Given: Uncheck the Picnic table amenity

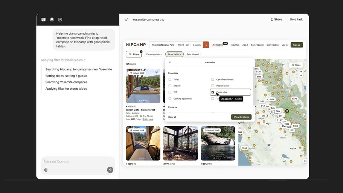Looking at the screenshot, I should coord(213,92).
